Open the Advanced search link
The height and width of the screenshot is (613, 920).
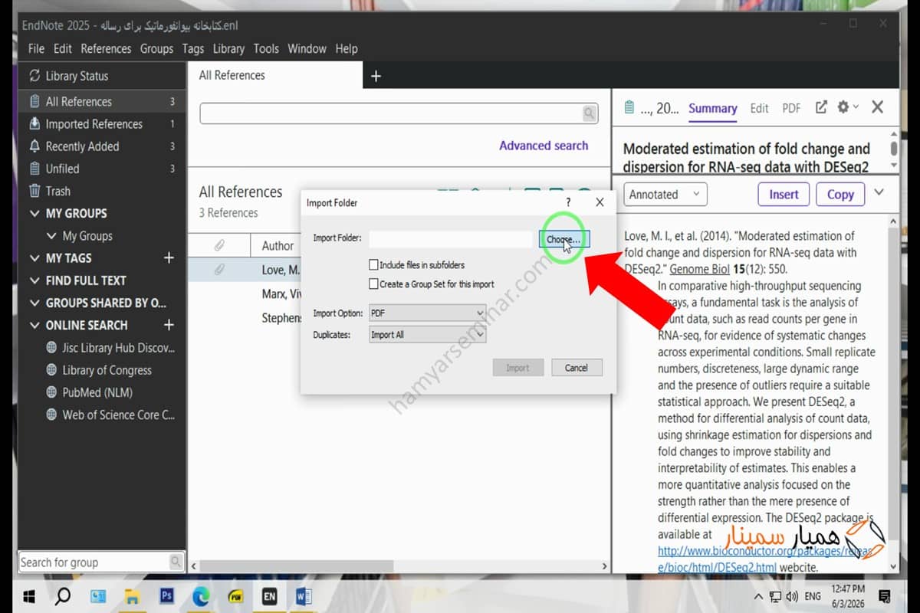tap(544, 146)
